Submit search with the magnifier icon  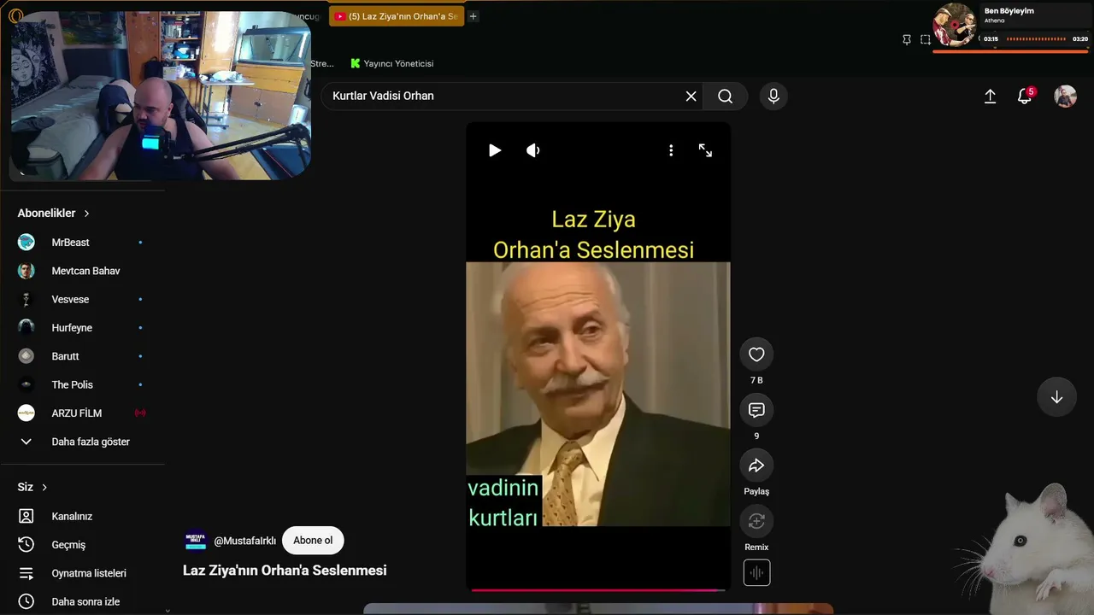pyautogui.click(x=726, y=97)
